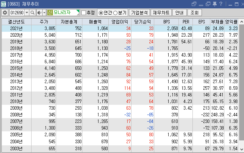244x153 pixels.
Task: Select the 2003년 row label
Action: point(16,149)
